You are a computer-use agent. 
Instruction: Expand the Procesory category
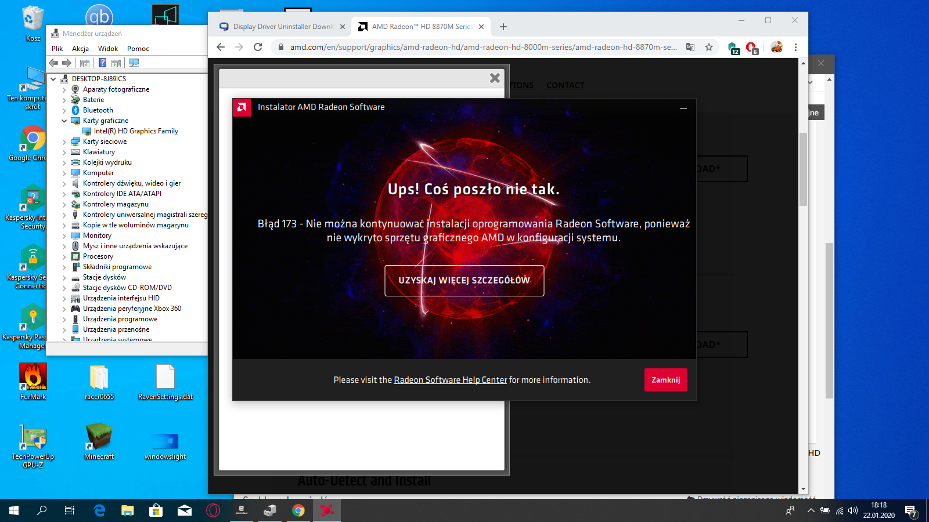(64, 256)
